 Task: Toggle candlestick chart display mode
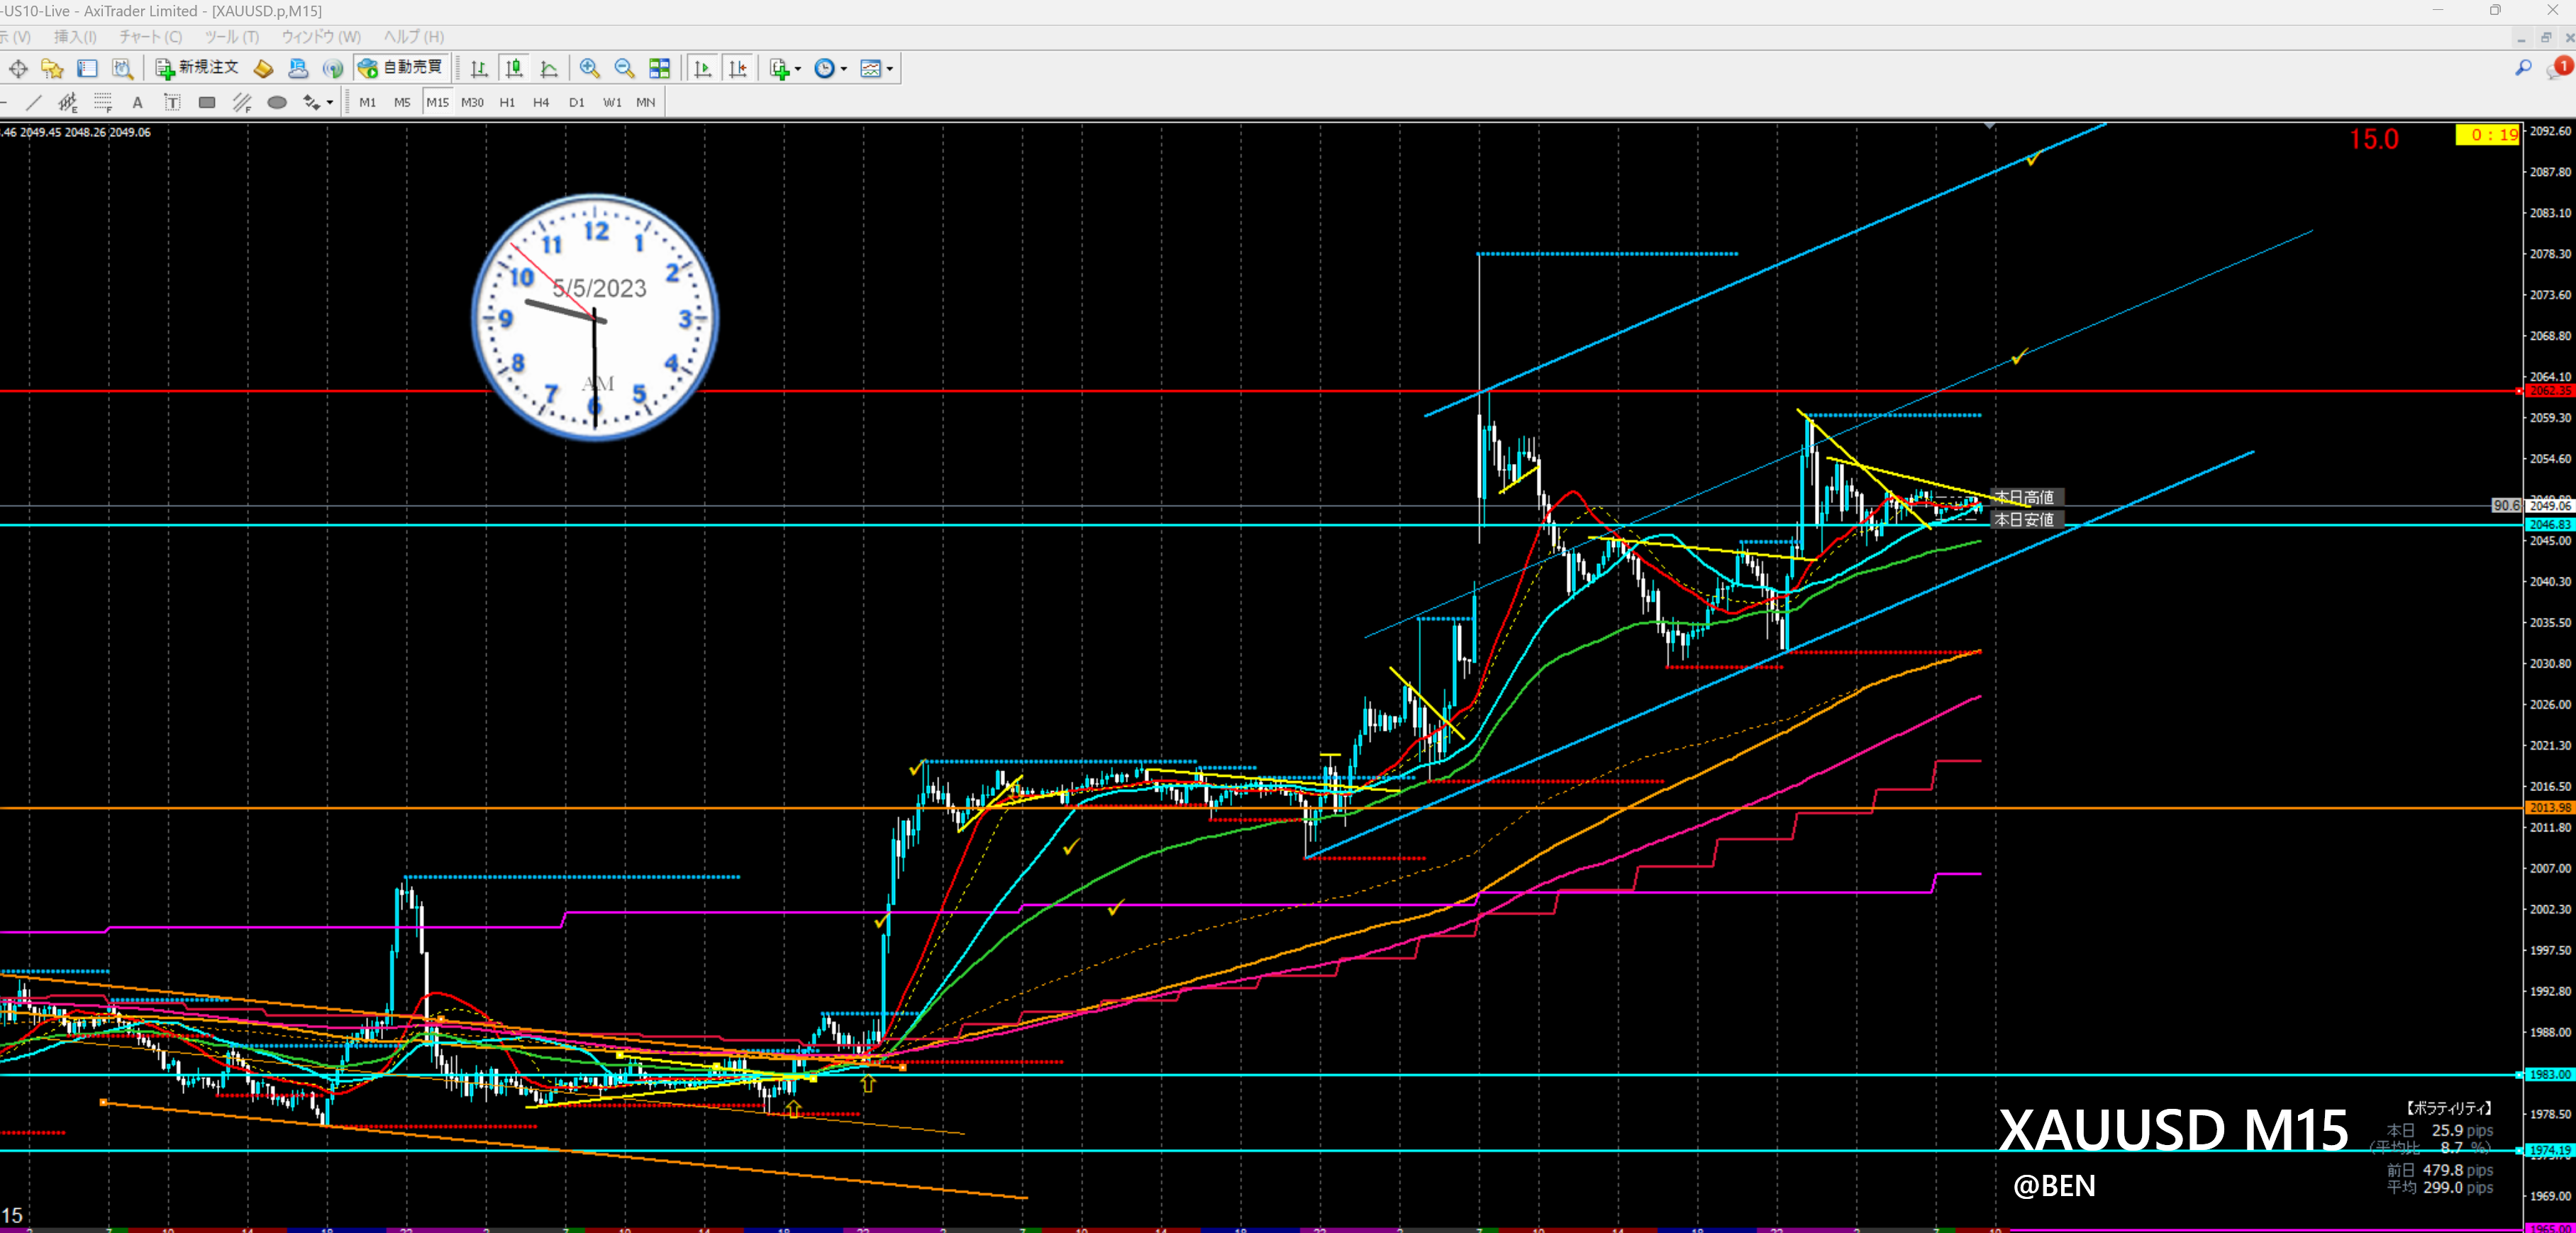(514, 69)
